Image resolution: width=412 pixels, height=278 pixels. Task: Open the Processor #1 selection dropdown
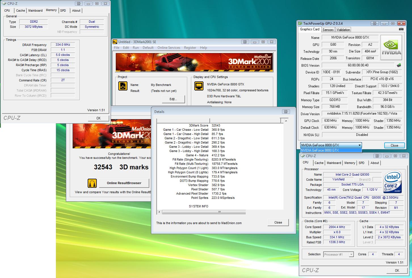[x=351, y=254]
